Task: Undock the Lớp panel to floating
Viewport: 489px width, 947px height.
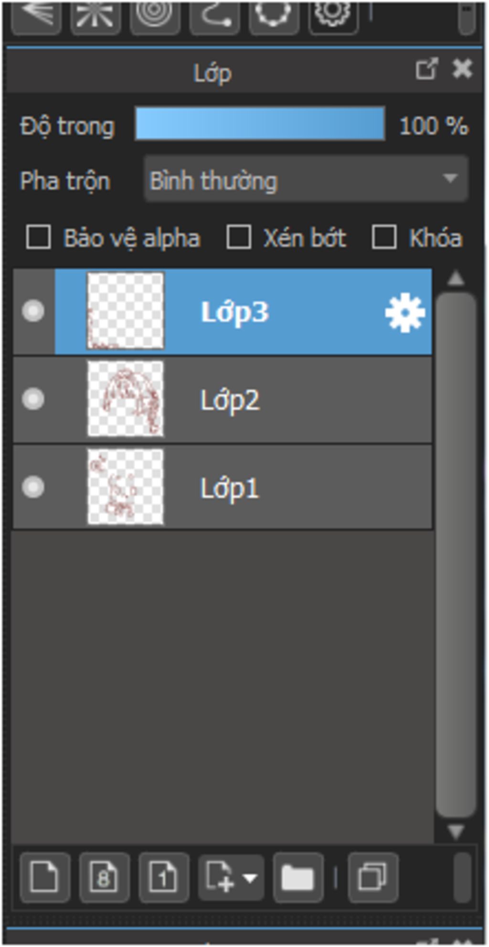Action: [426, 69]
